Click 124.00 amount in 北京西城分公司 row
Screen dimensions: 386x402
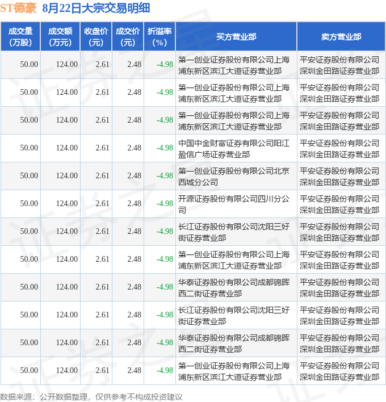click(x=67, y=175)
